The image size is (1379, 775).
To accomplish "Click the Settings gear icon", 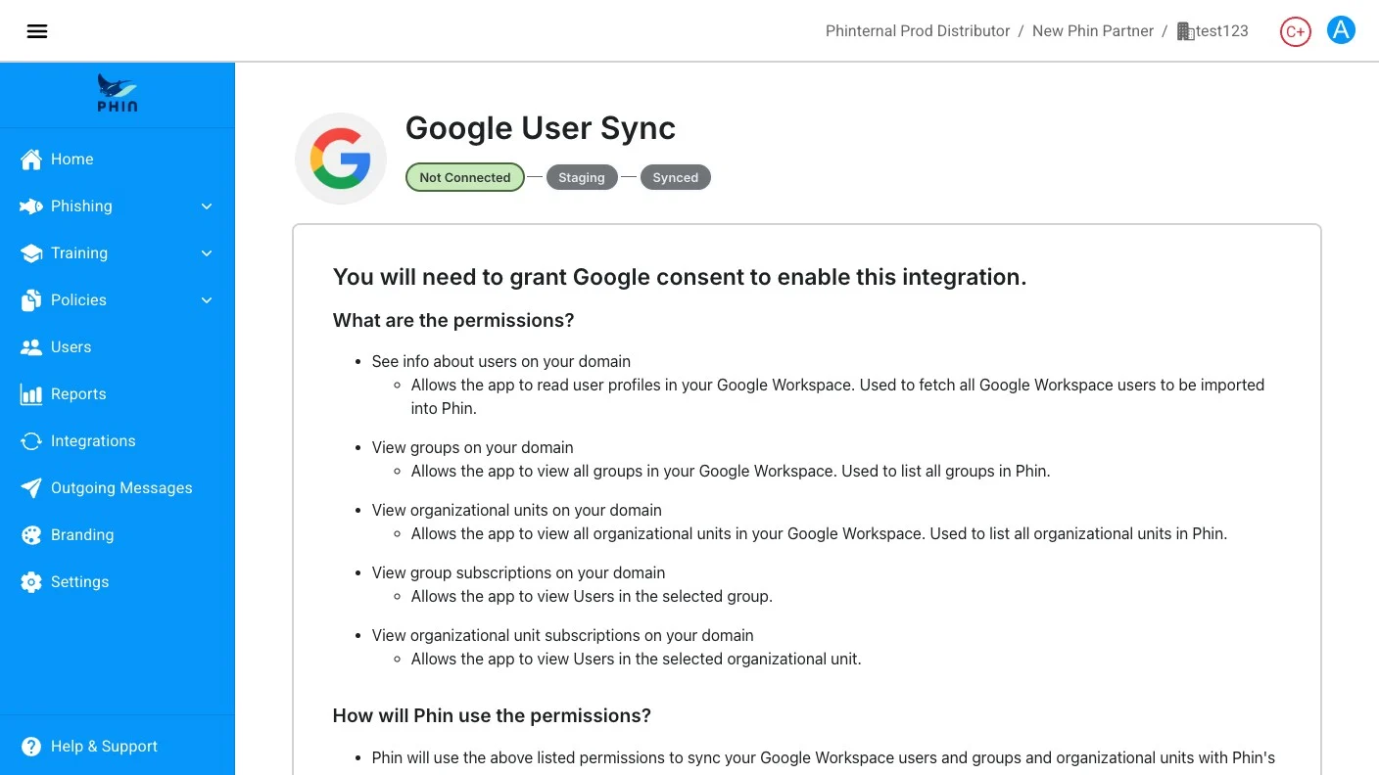I will pyautogui.click(x=31, y=582).
